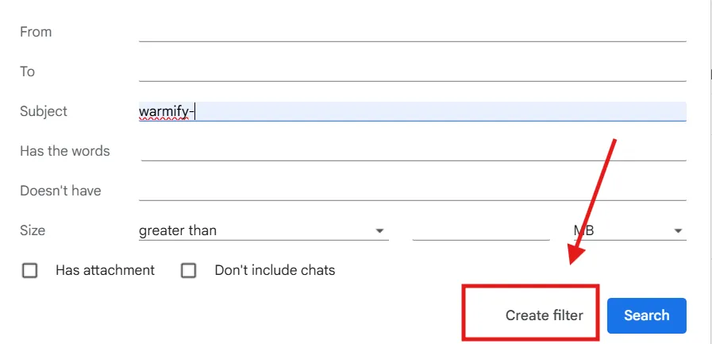Enable the Has attachment checkbox
The image size is (712, 344).
tap(30, 271)
